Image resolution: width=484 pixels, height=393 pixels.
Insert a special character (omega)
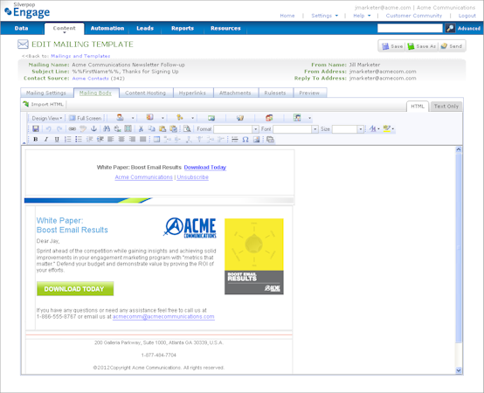(x=245, y=139)
